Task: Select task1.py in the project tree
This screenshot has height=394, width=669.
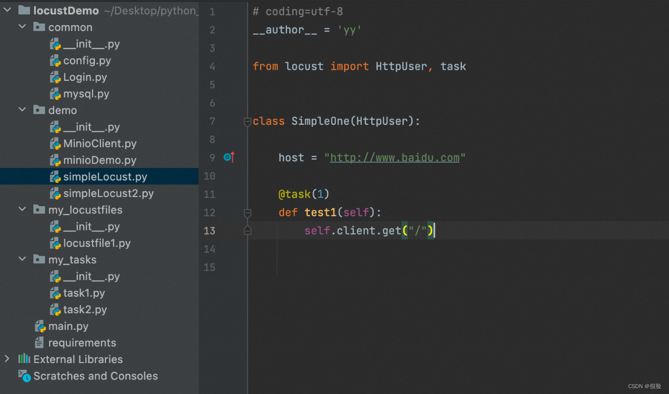Action: click(x=84, y=293)
